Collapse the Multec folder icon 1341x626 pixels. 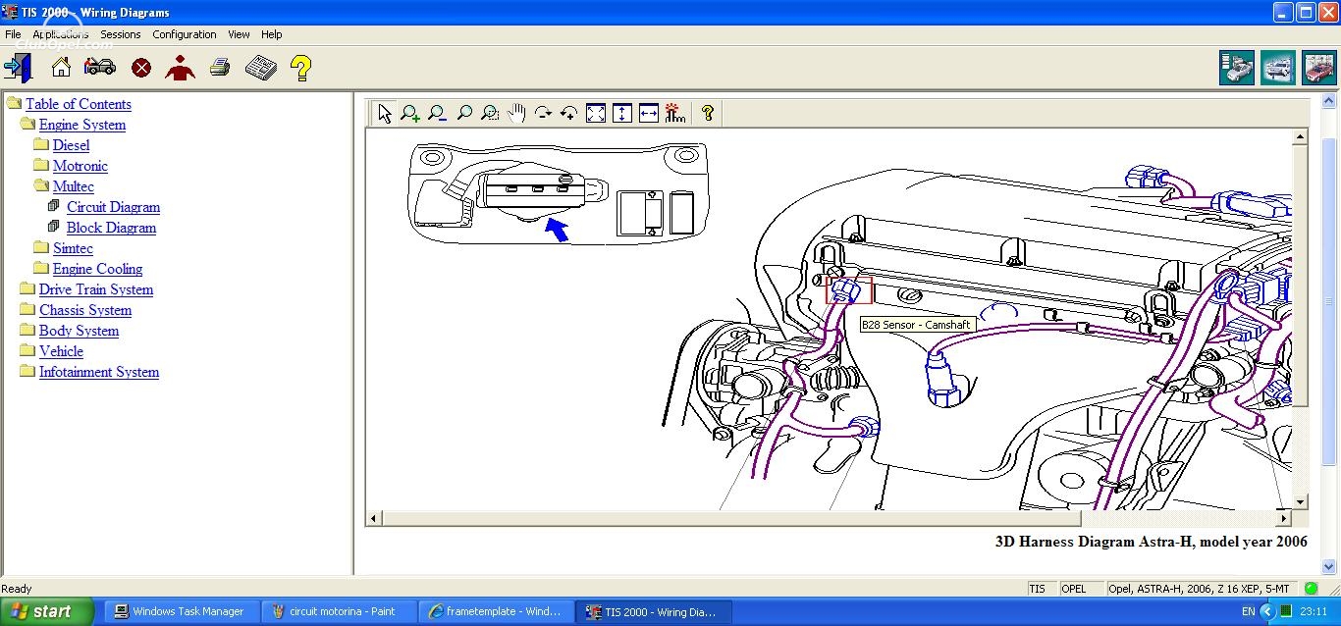point(41,185)
